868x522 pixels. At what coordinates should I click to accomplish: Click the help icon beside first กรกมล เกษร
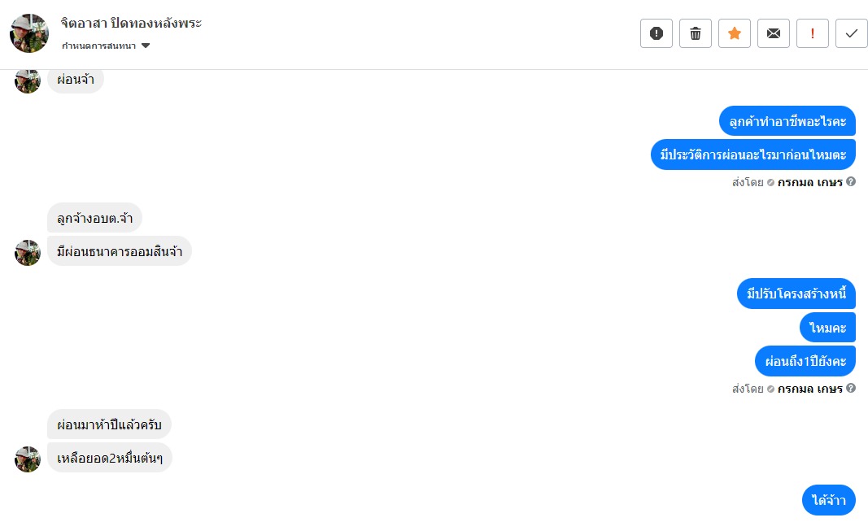coord(851,182)
